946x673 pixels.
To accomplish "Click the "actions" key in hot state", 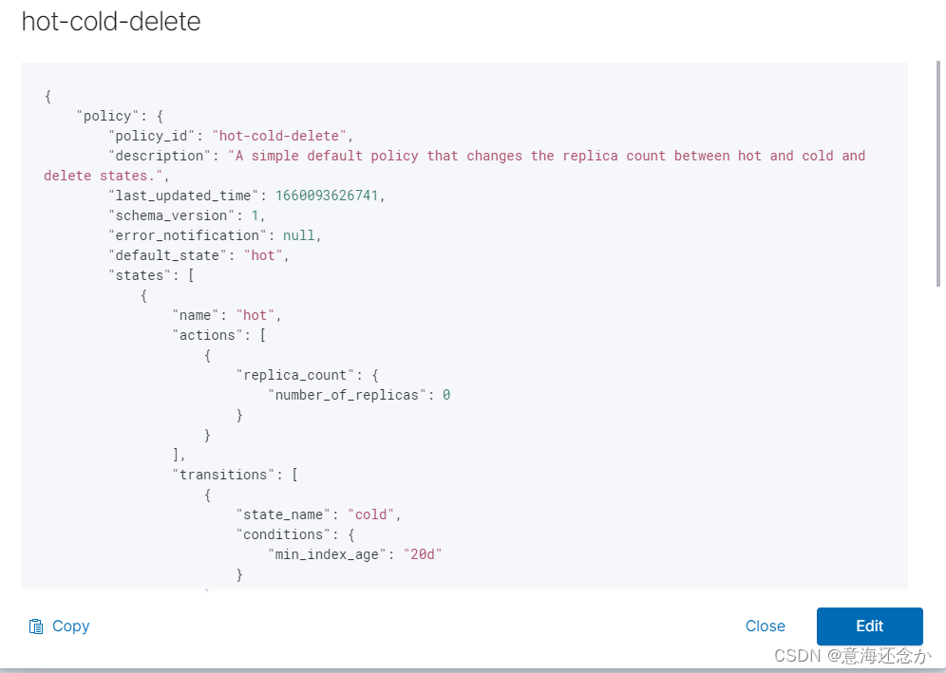I will point(208,335).
